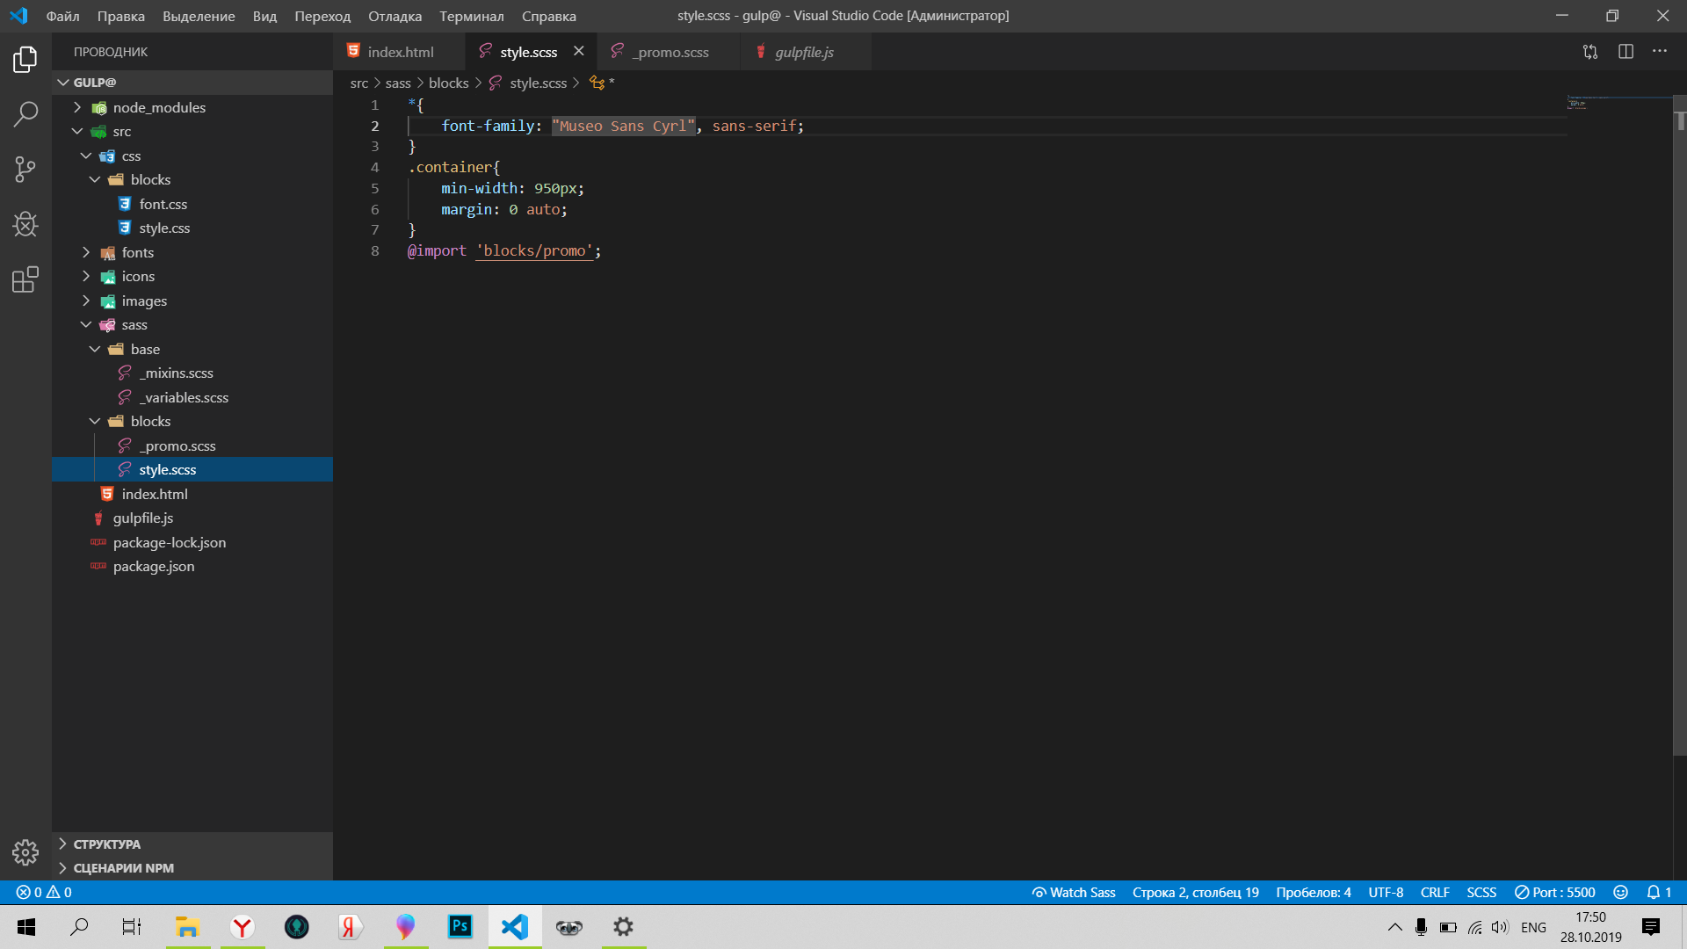
Task: Switch to the gulpfile.js tab
Action: [x=805, y=52]
